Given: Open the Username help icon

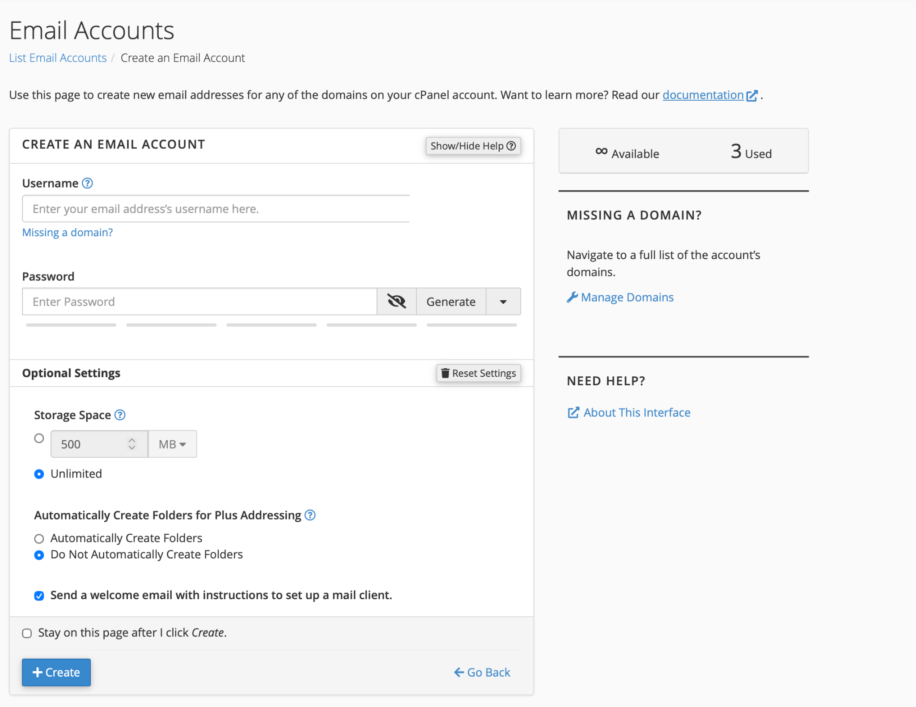Looking at the screenshot, I should click(88, 183).
